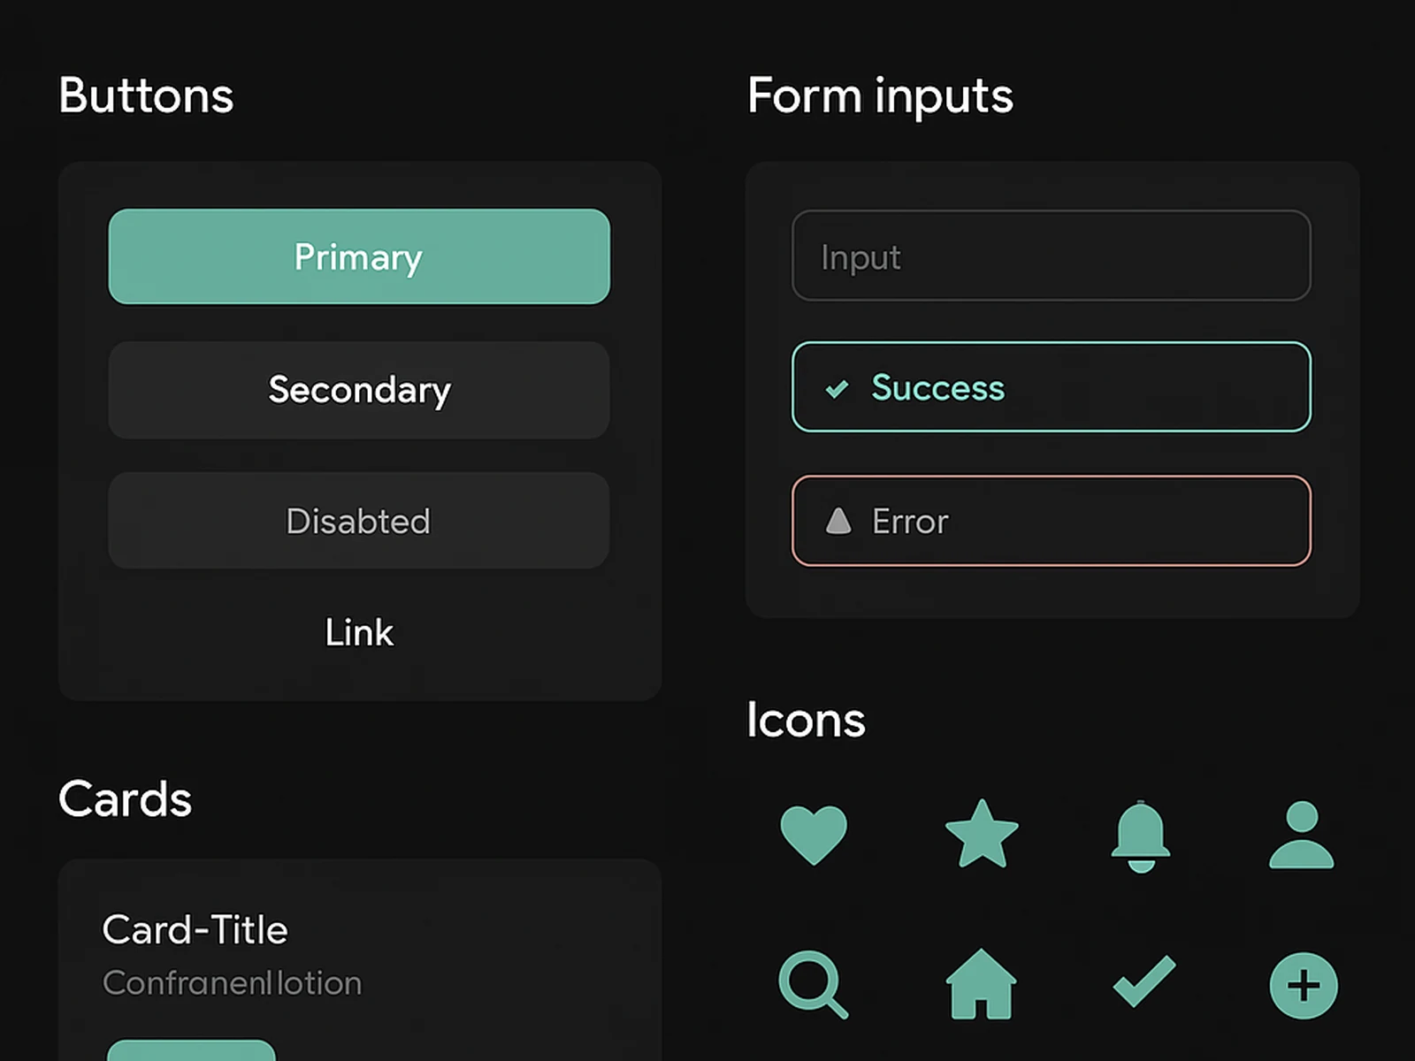Click the plus add icon
The height and width of the screenshot is (1061, 1415).
click(x=1301, y=984)
